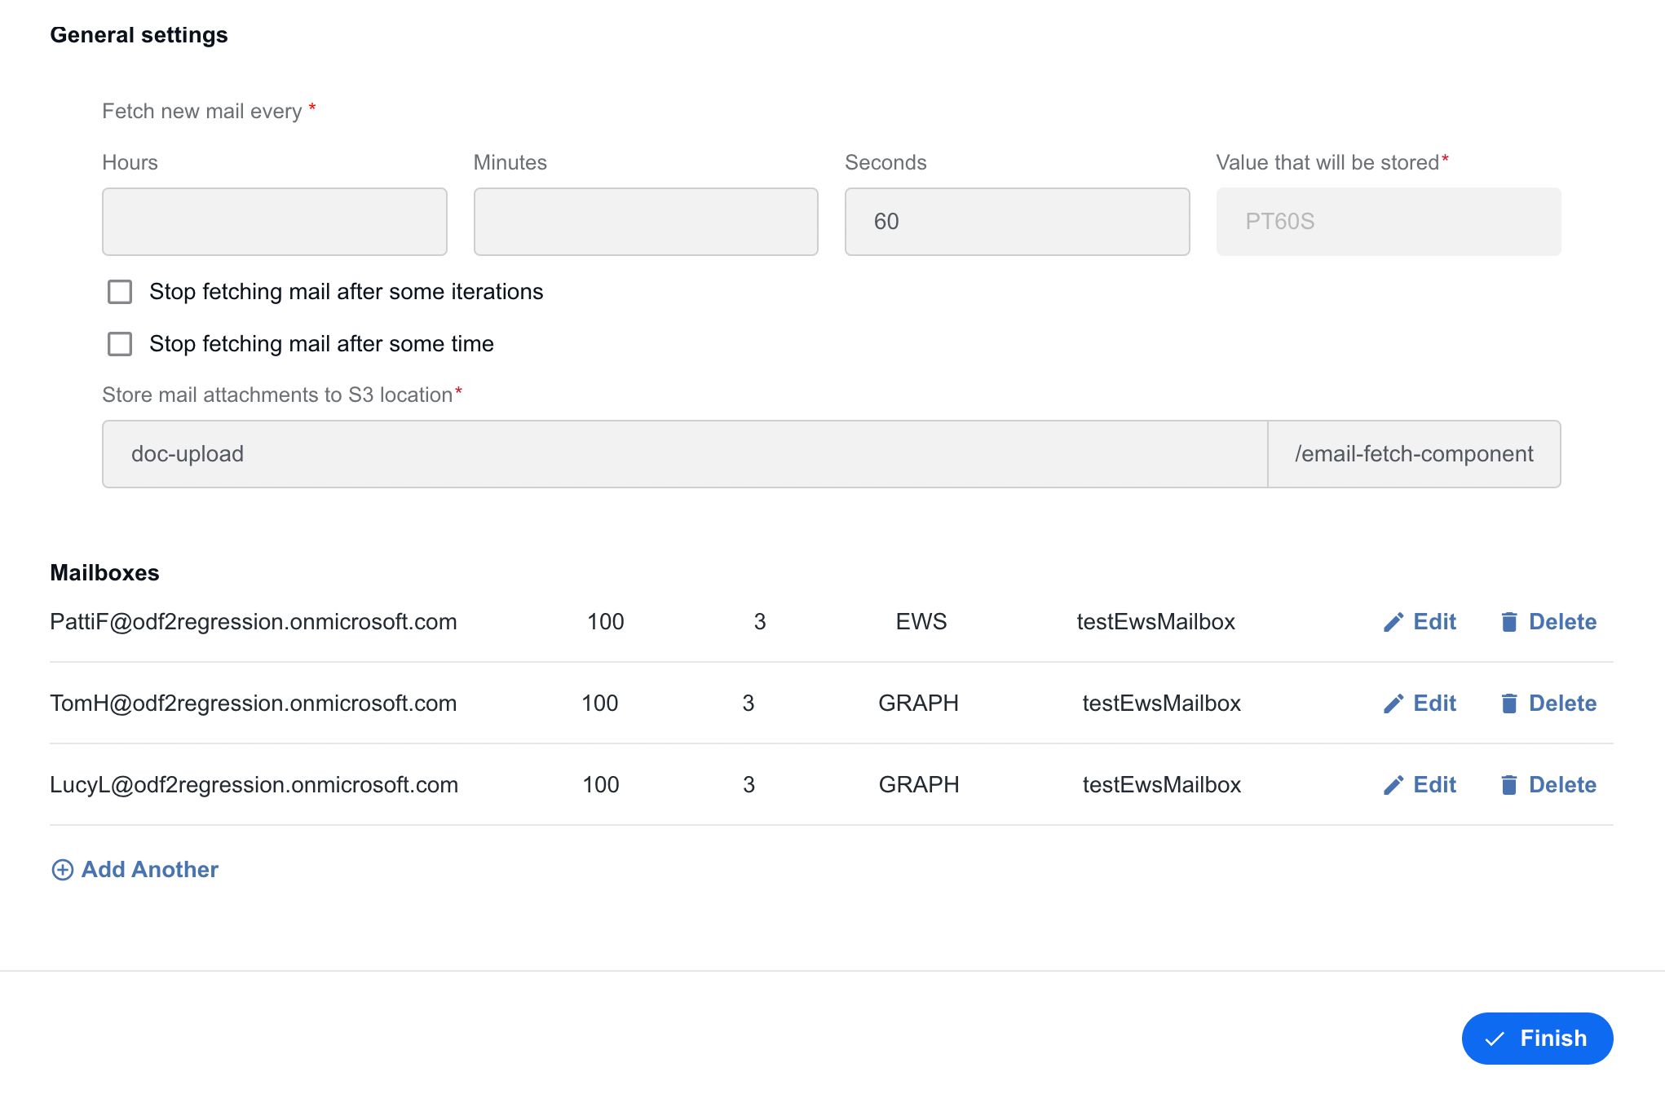Click the checkmark icon on Finish button

[x=1495, y=1039]
